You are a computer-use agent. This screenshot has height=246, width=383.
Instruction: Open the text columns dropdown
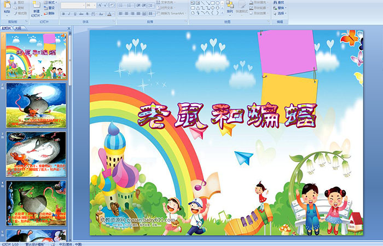click(152, 14)
